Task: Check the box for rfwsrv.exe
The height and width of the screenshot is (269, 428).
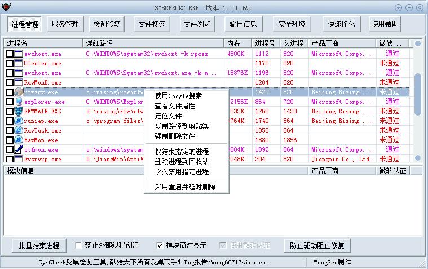Action: (10, 92)
